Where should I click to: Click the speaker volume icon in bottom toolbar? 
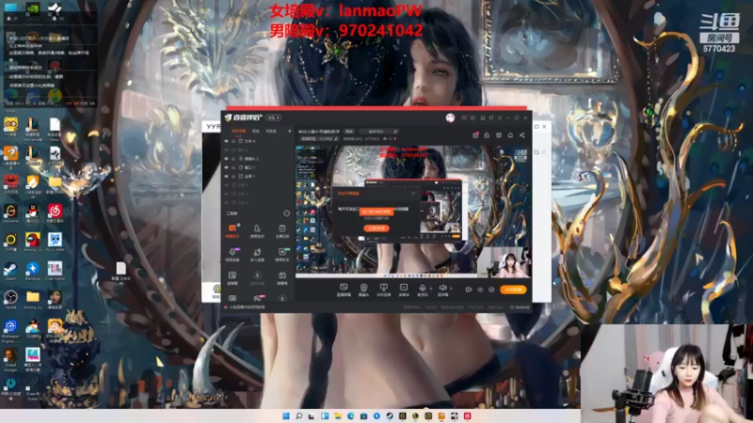coord(442,288)
